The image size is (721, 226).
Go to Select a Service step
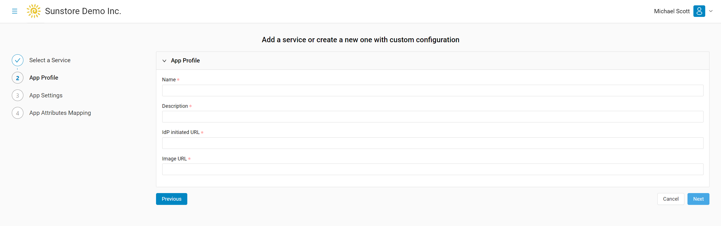click(50, 60)
